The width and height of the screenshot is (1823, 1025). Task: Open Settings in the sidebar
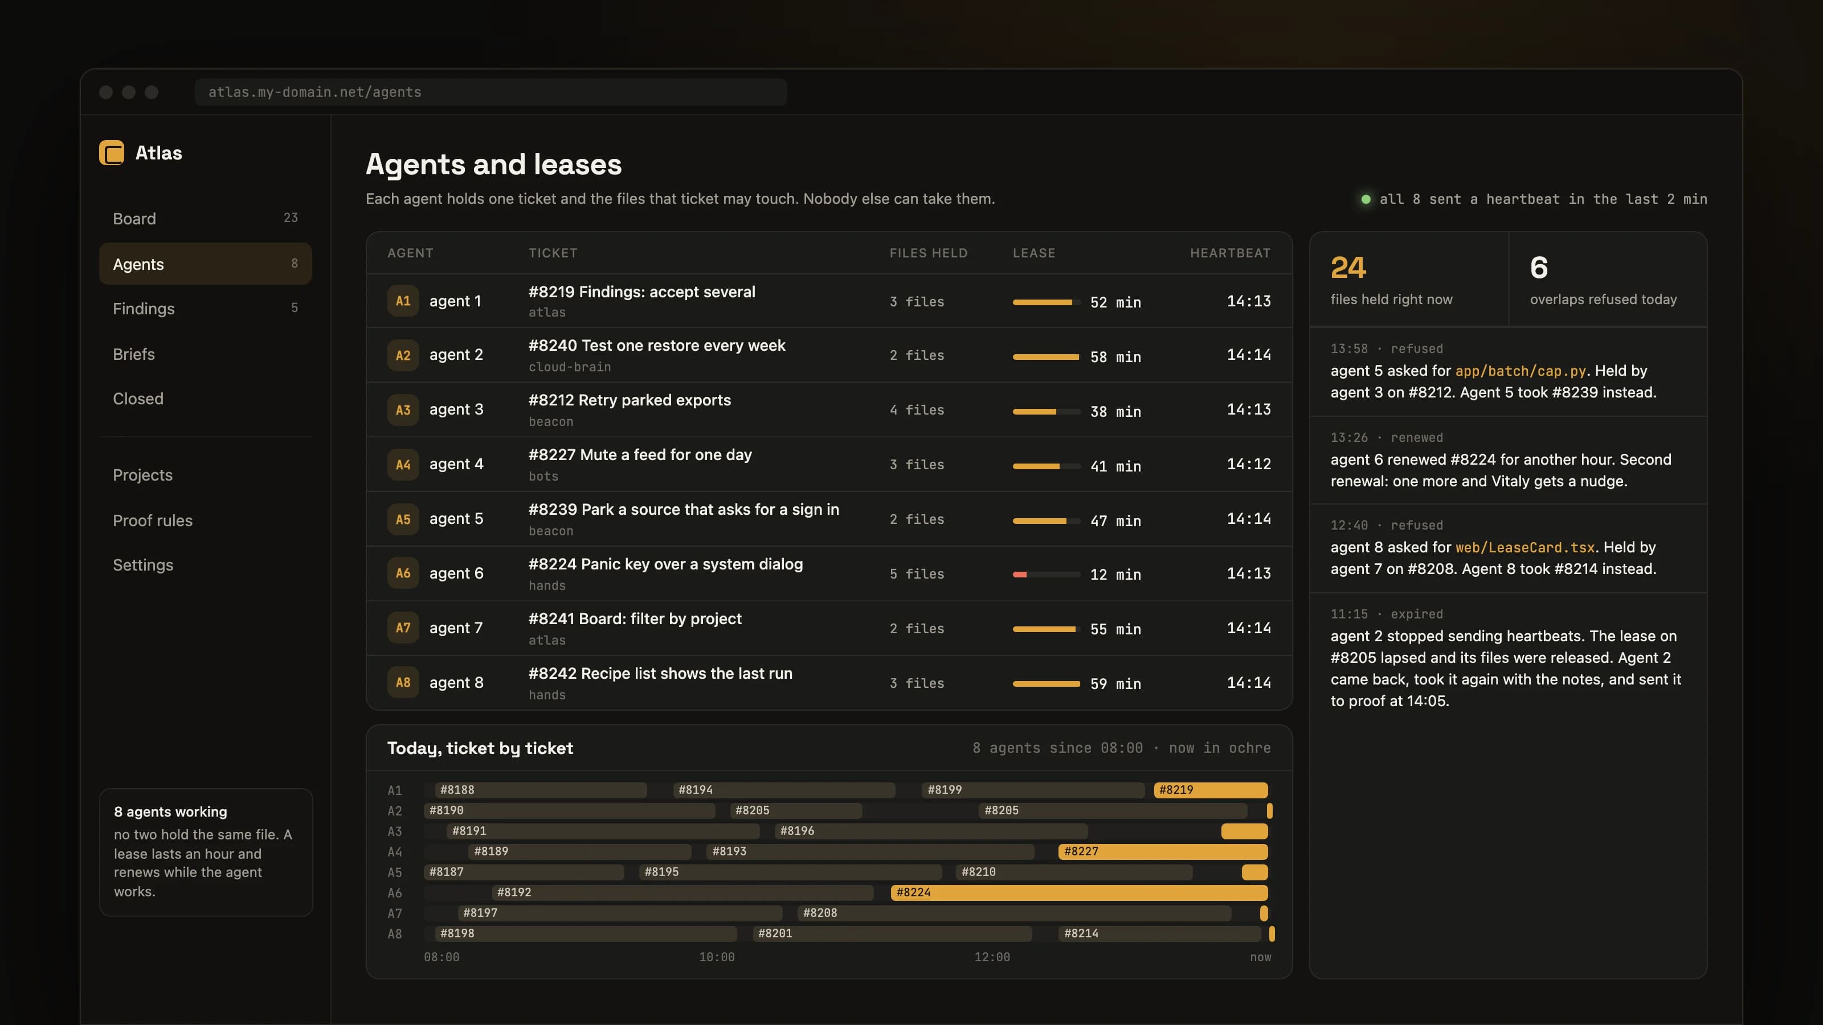205,564
